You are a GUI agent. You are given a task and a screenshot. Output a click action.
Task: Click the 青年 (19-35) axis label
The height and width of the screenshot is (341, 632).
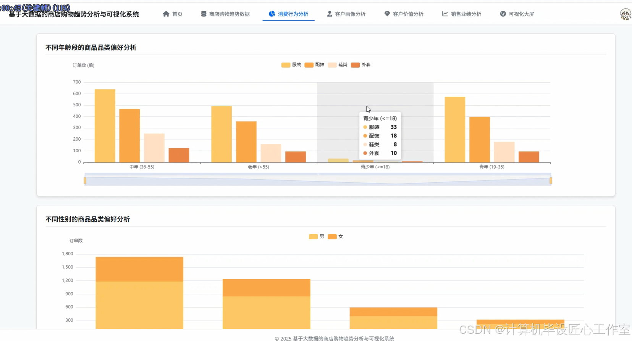click(x=492, y=167)
